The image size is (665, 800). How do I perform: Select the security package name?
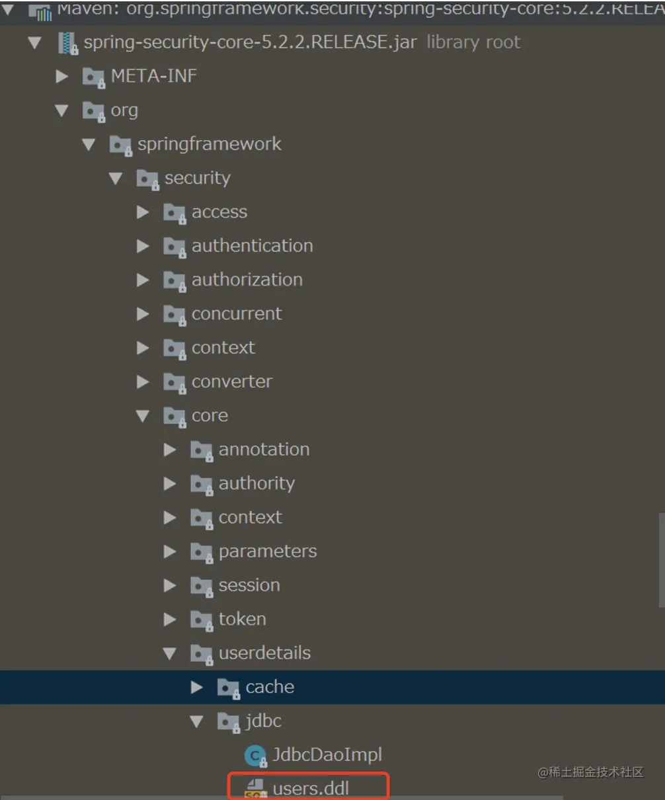click(198, 179)
